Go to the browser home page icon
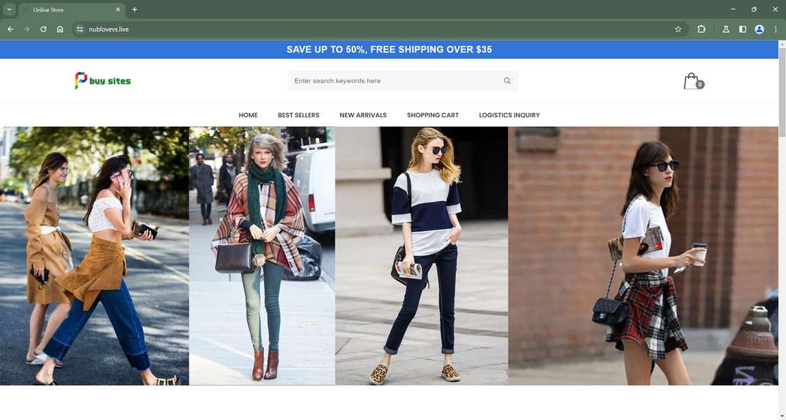 pyautogui.click(x=60, y=29)
